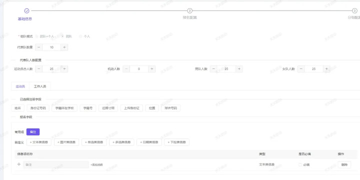Click the 代表队人数配置 section heading
Image resolution: width=360 pixels, height=180 pixels.
[30, 60]
